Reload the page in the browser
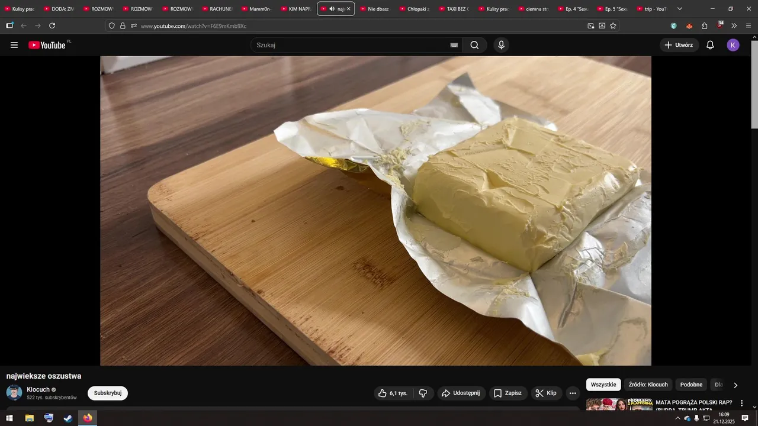The image size is (758, 426). (x=52, y=25)
